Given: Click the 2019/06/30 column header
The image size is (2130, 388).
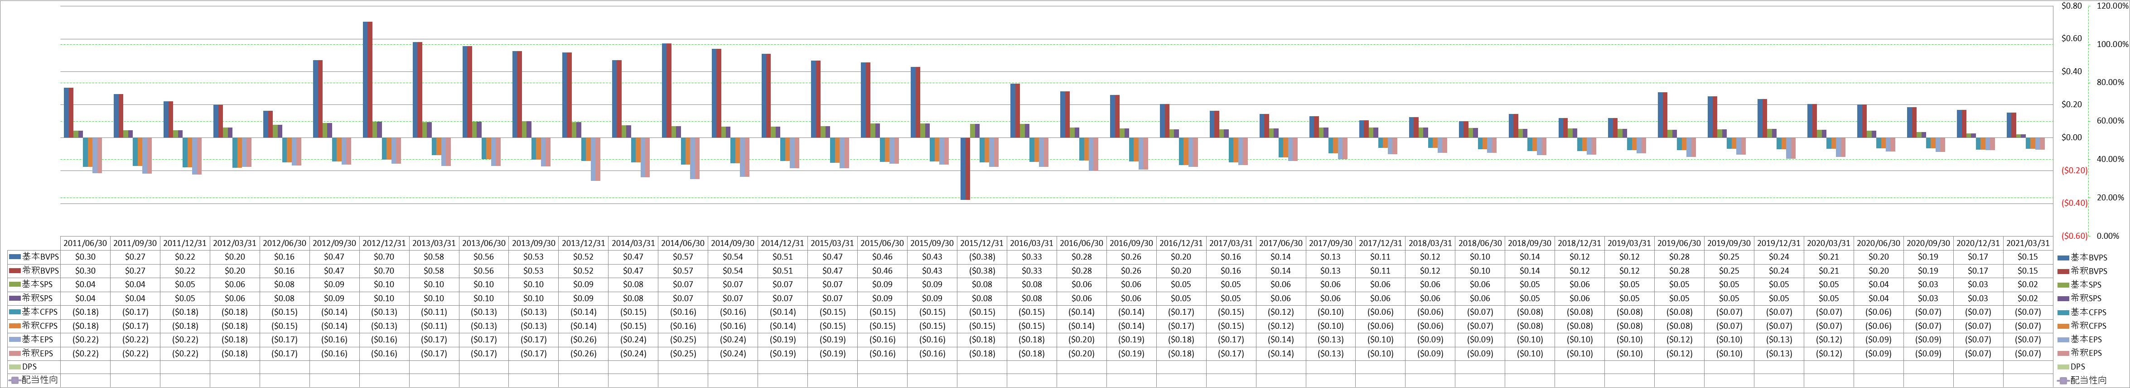Looking at the screenshot, I should click(1680, 244).
